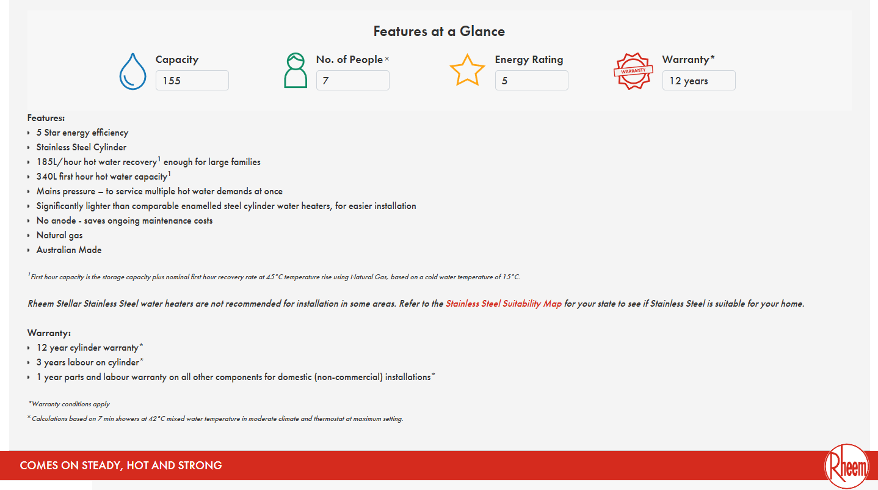Click the Capacity label
The height and width of the screenshot is (490, 878).
click(177, 60)
